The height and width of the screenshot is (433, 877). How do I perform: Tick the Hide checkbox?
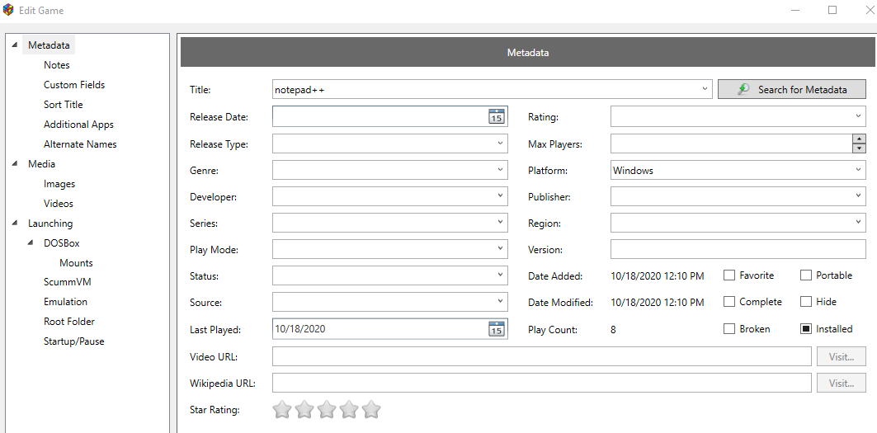click(x=805, y=302)
